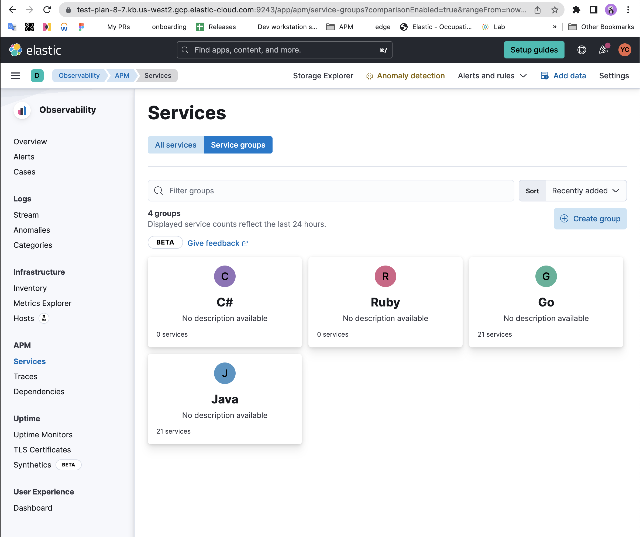640x537 pixels.
Task: Click the Hosts beaker technical preview icon
Action: point(44,318)
